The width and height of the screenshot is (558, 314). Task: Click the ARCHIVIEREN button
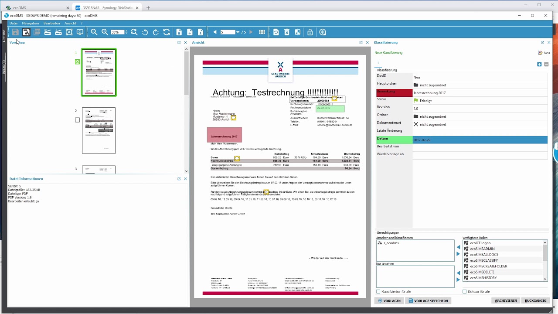coord(506,300)
